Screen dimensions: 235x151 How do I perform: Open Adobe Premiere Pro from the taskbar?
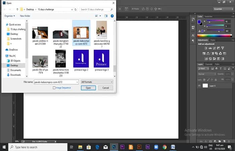[122, 147]
